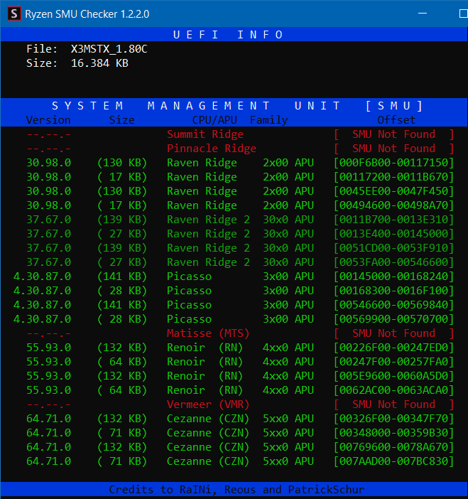
Task: Click Renoir (RN) in the row with offset 00226F00
Action: tap(205, 348)
